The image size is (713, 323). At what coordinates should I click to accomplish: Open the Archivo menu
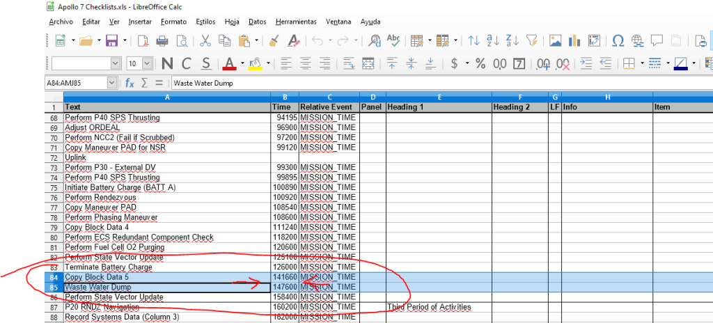click(x=61, y=22)
